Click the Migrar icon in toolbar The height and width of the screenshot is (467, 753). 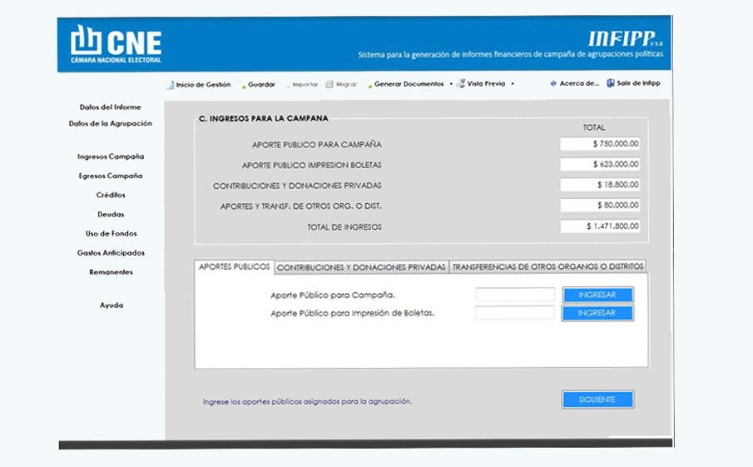point(329,85)
